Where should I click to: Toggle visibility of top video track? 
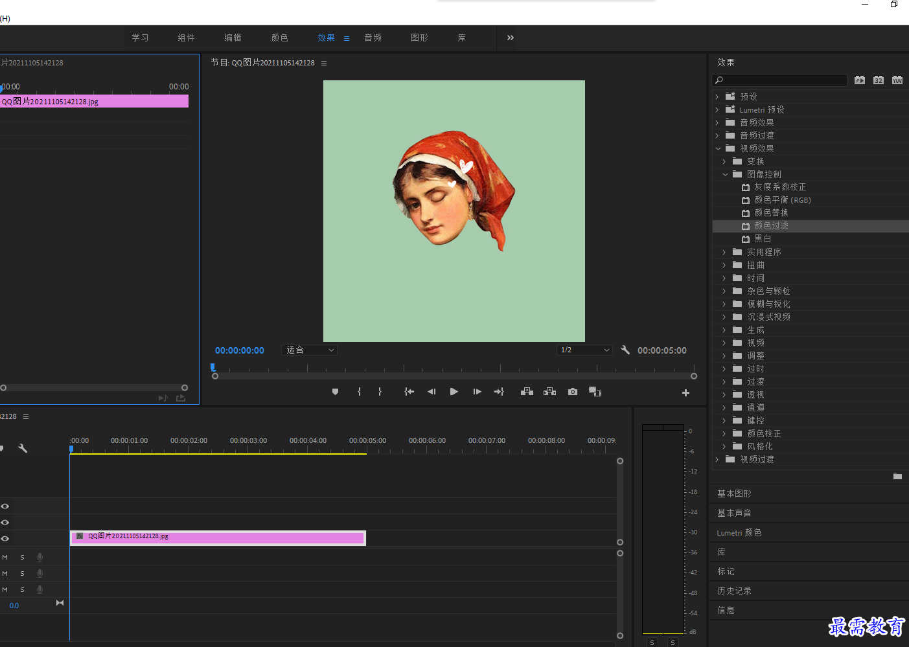[x=5, y=506]
